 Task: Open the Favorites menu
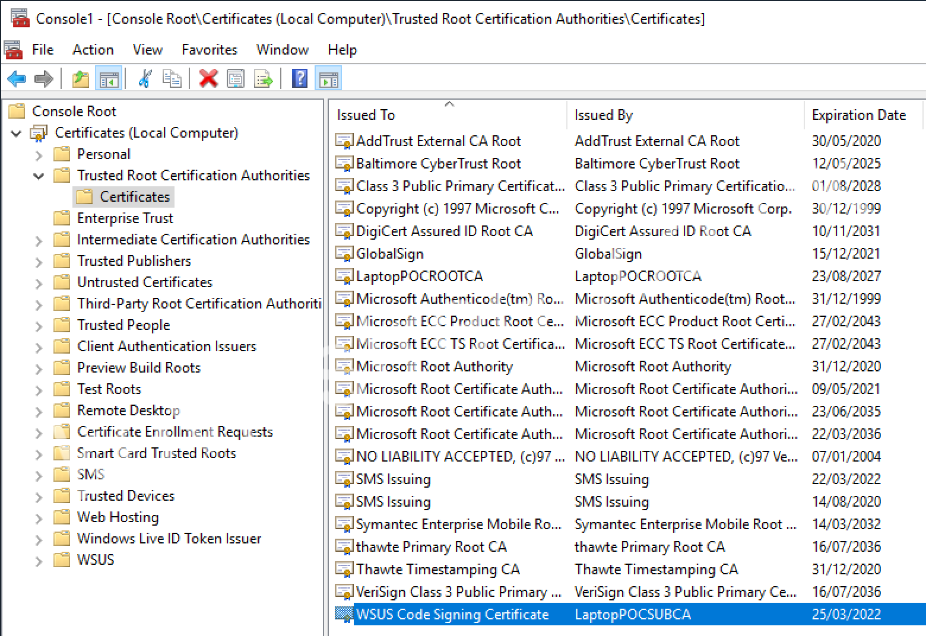pyautogui.click(x=209, y=50)
